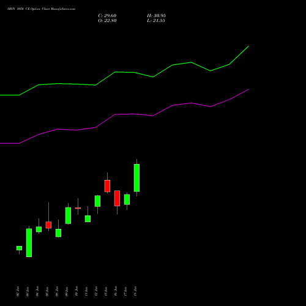Select the 11 Jun date label on axis
The image size is (306, 306).
pyautogui.click(x=86, y=291)
